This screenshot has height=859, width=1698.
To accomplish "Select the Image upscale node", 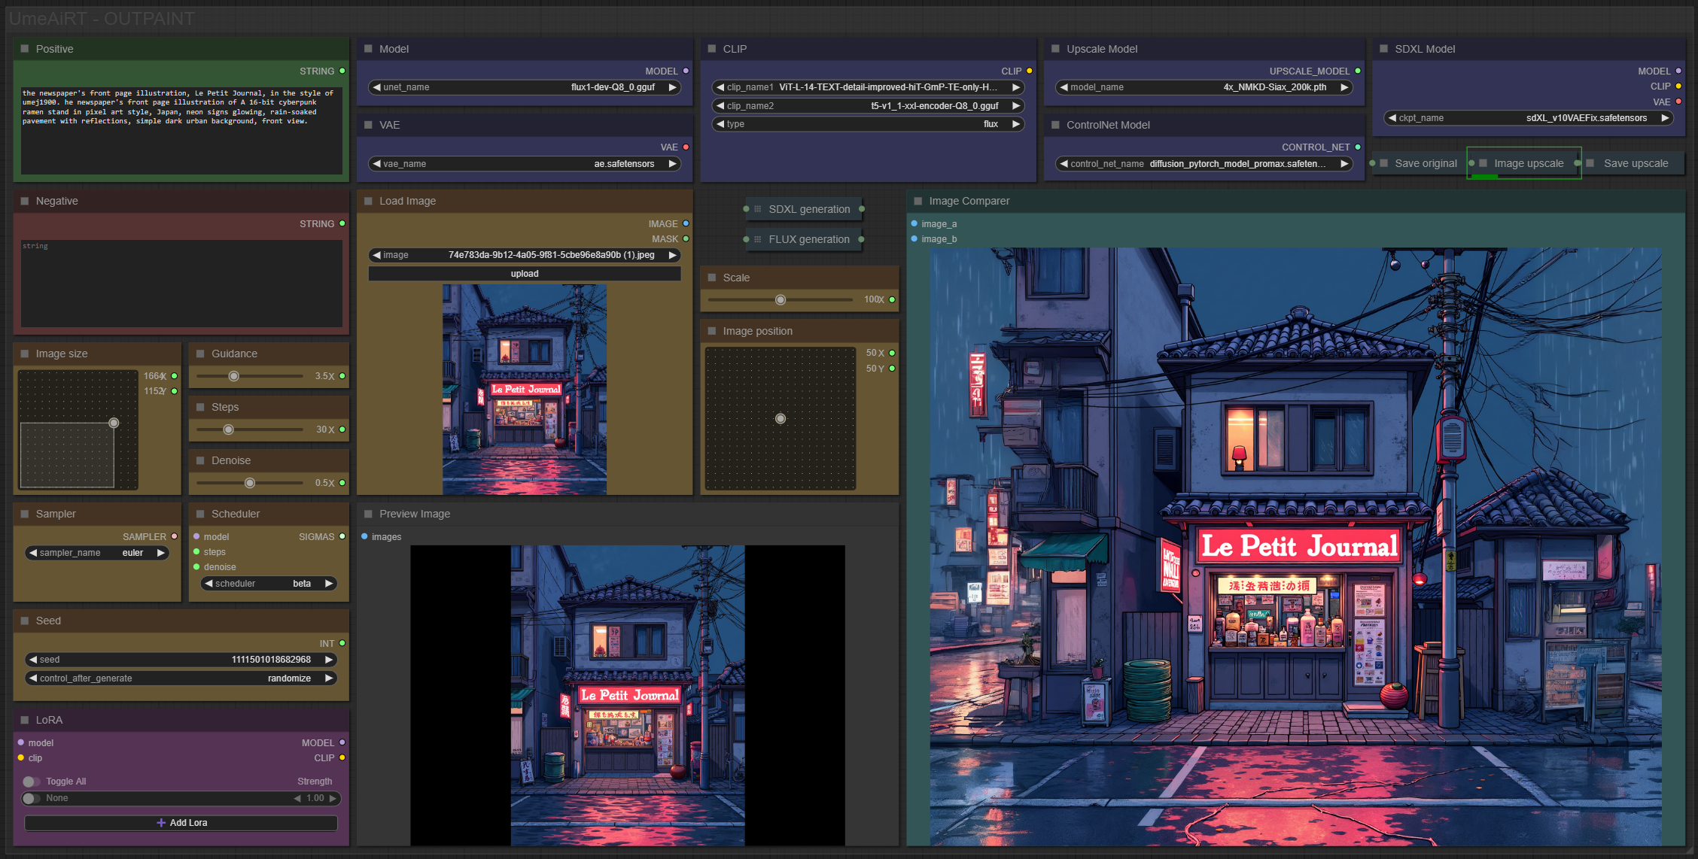I will [x=1528, y=163].
